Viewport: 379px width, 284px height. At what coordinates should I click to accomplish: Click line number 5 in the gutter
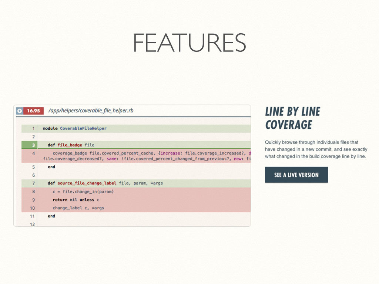pos(33,167)
